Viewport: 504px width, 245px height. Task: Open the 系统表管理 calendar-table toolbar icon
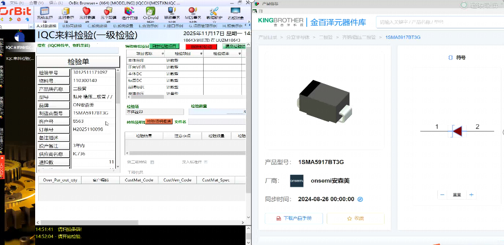pos(45,11)
